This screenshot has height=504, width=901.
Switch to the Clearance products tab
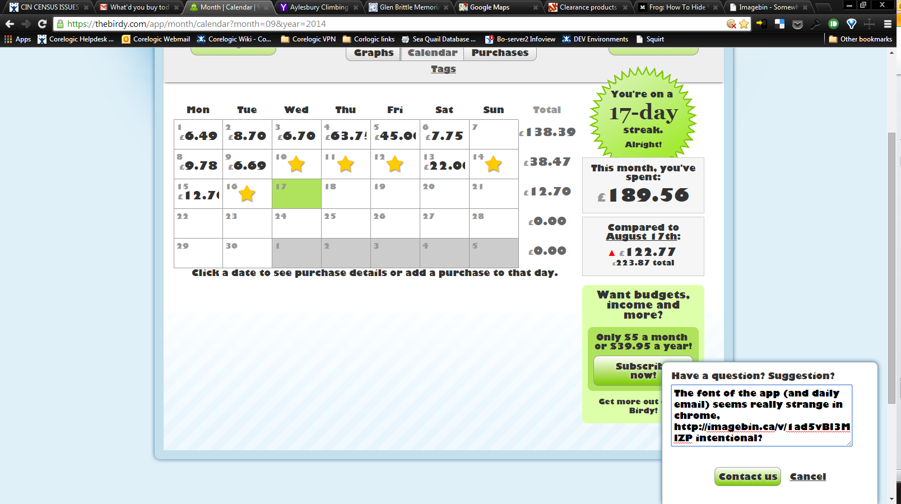point(588,7)
